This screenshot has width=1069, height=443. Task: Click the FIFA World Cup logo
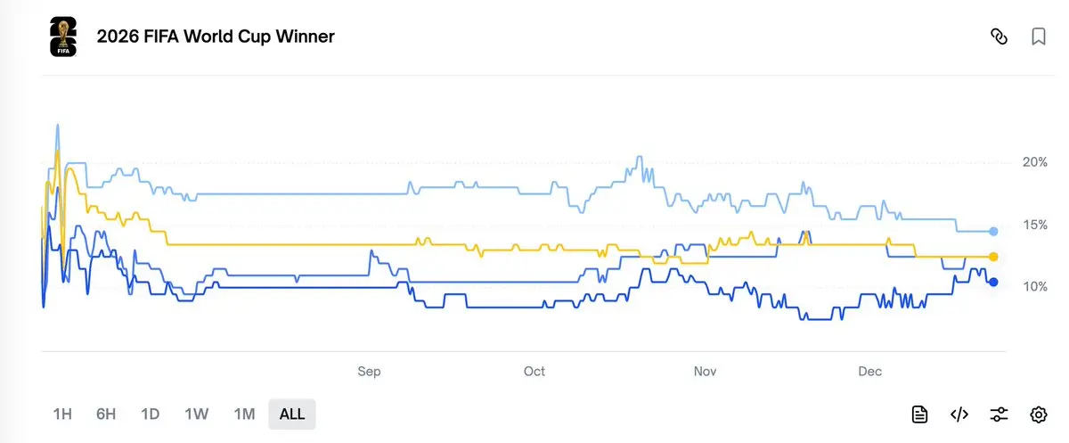(x=63, y=37)
